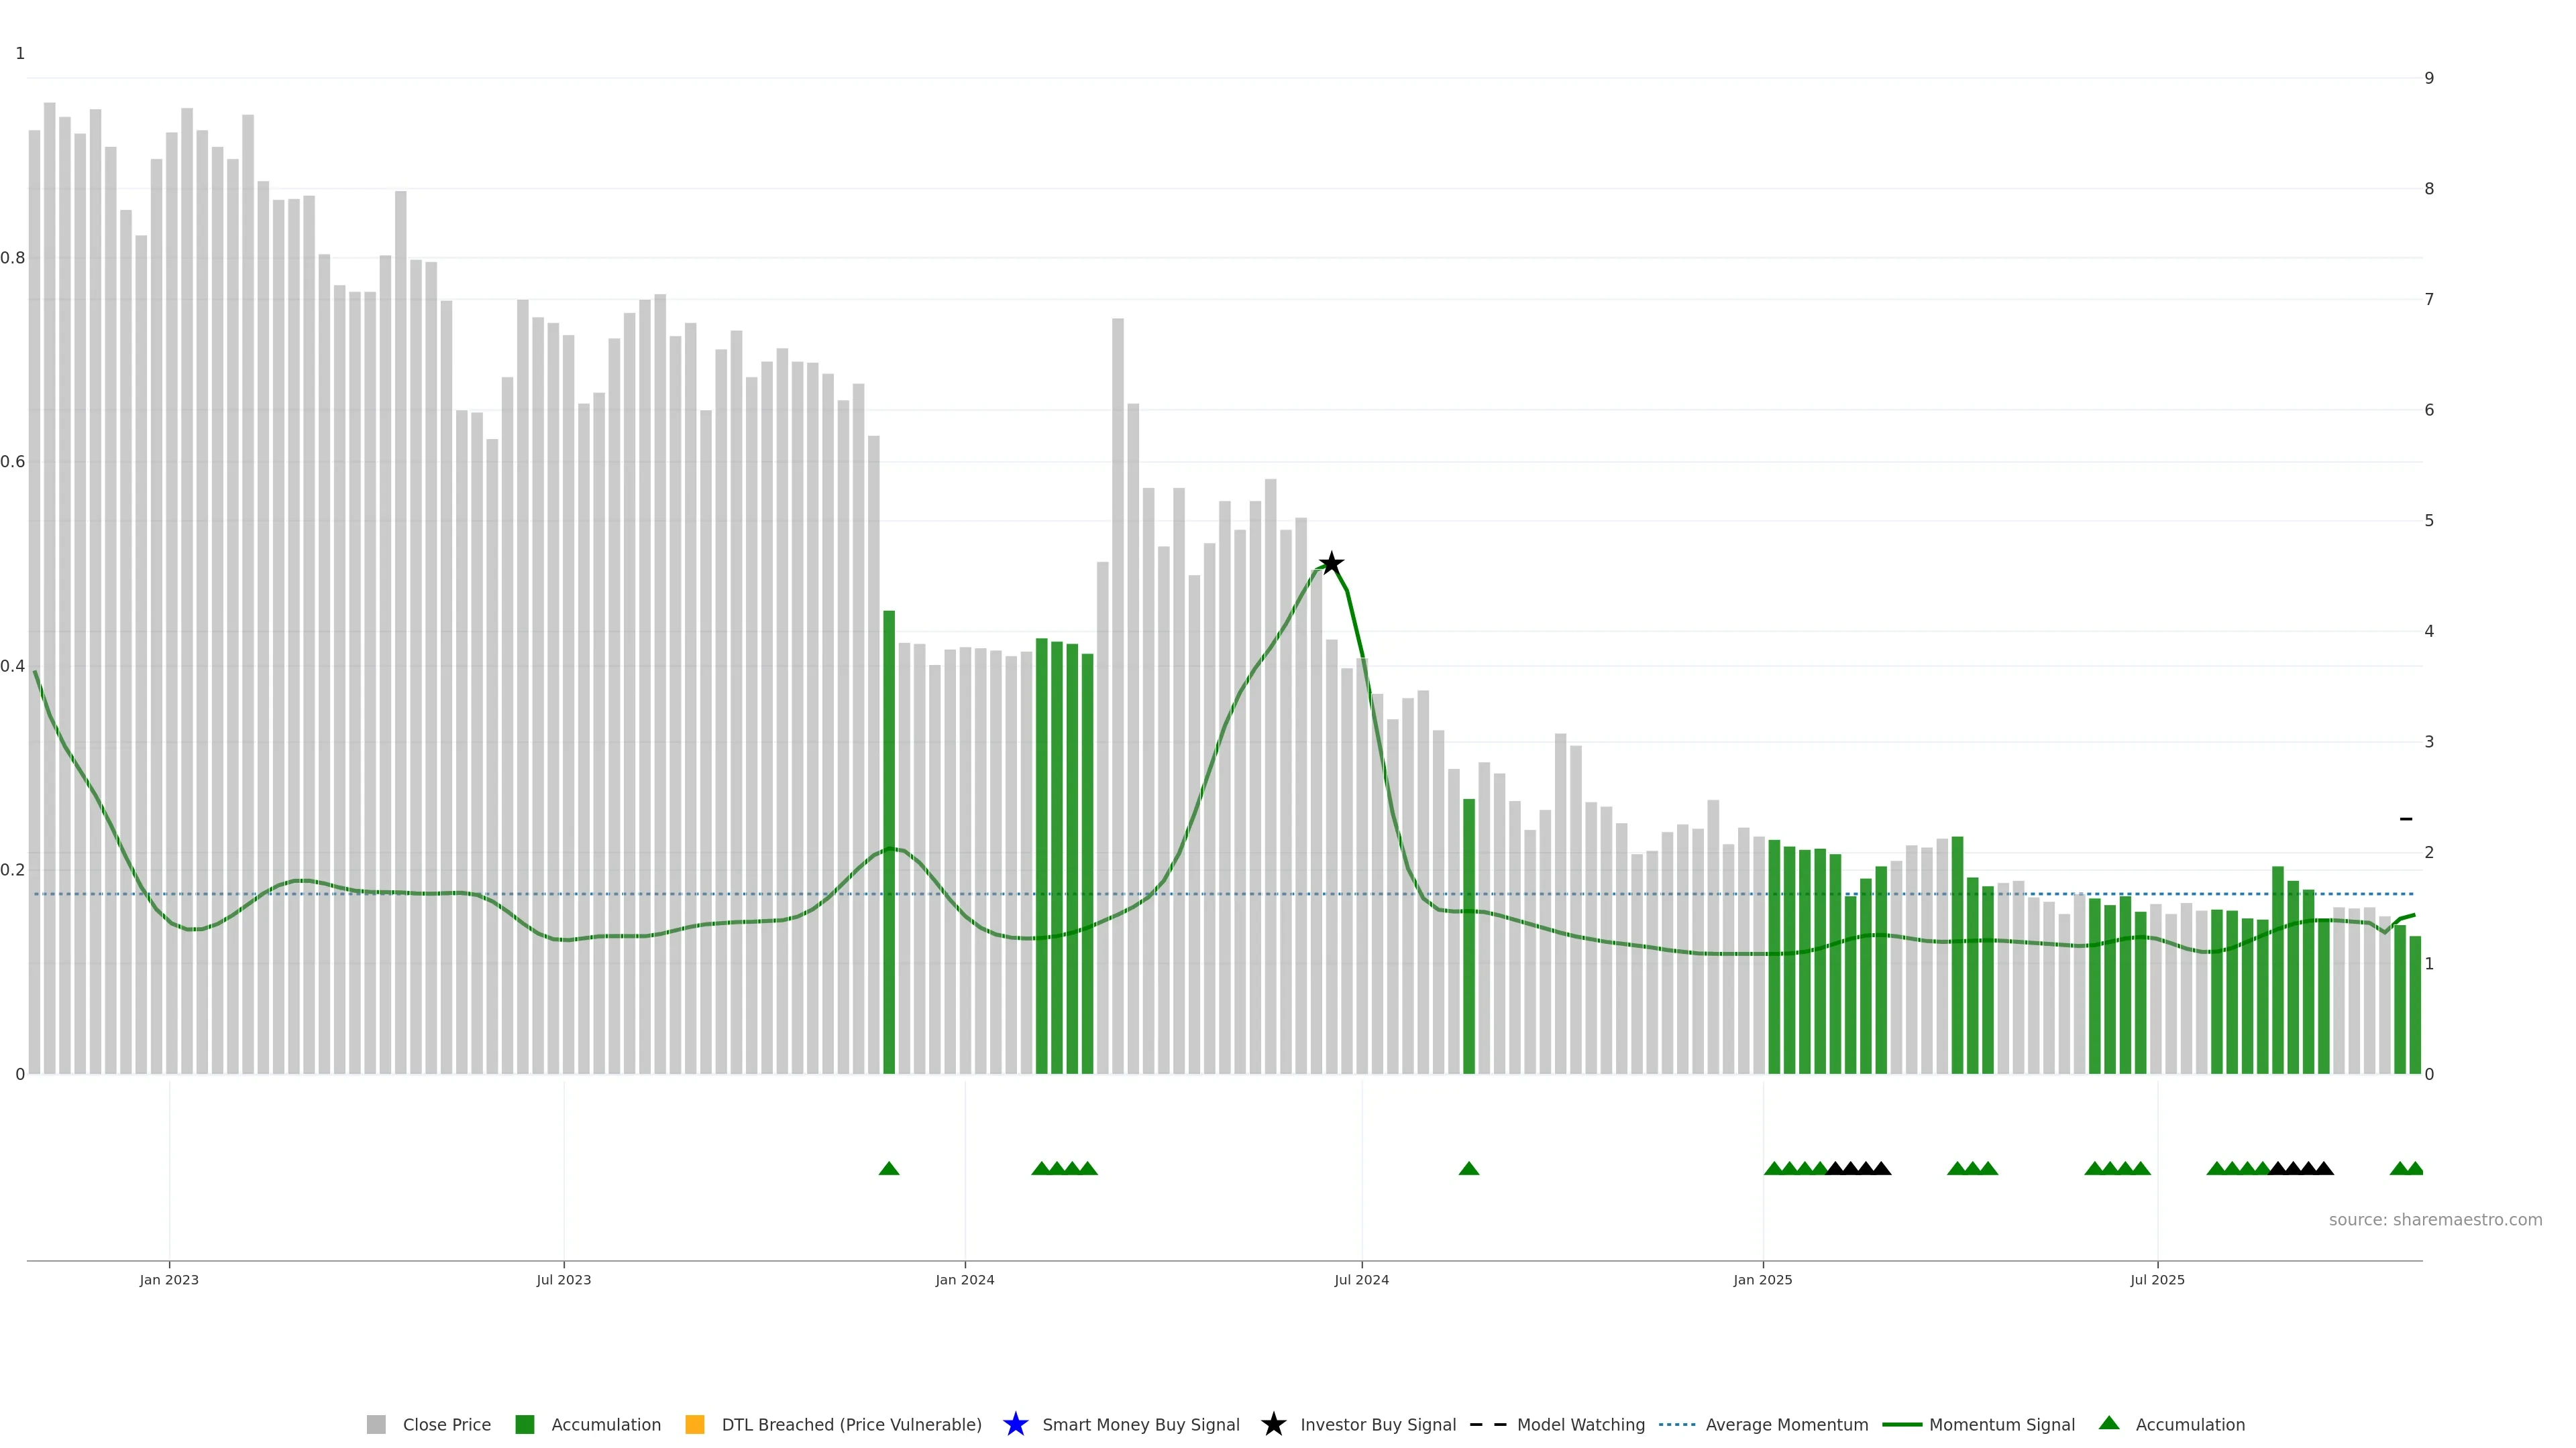Click the green Accumulation square swatch in legend
The width and height of the screenshot is (2576, 1448).
pos(525,1424)
